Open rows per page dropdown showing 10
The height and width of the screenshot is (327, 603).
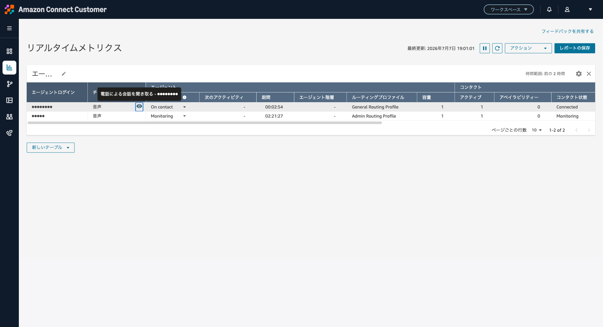click(537, 130)
